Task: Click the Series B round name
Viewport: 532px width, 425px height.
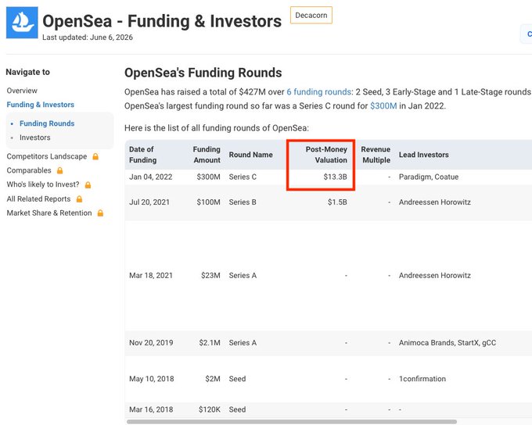Action: 243,202
